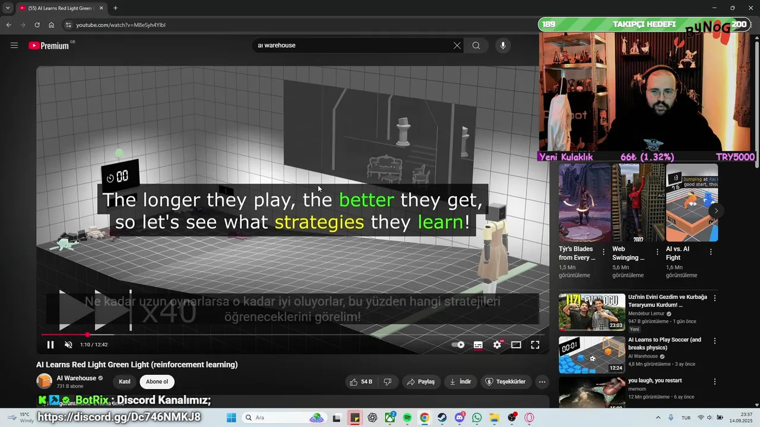The width and height of the screenshot is (760, 427).
Task: Click the taskbar Ara search box
Action: (284, 418)
